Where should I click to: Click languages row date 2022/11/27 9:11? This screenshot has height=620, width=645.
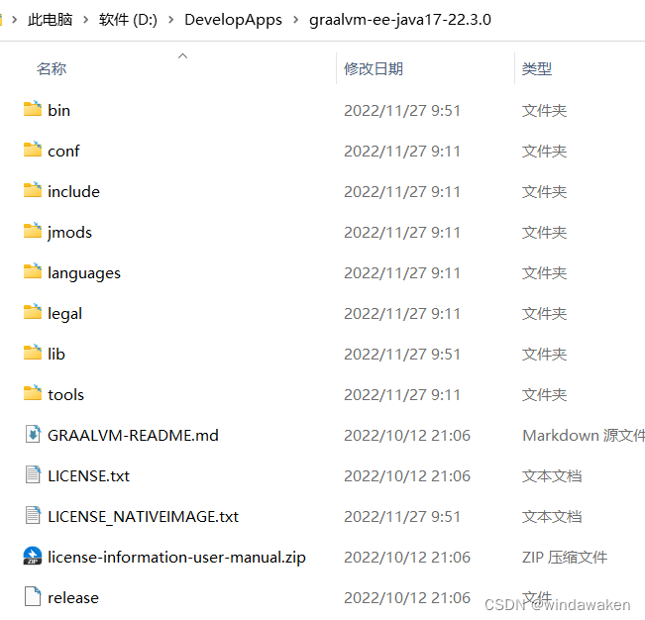(402, 273)
